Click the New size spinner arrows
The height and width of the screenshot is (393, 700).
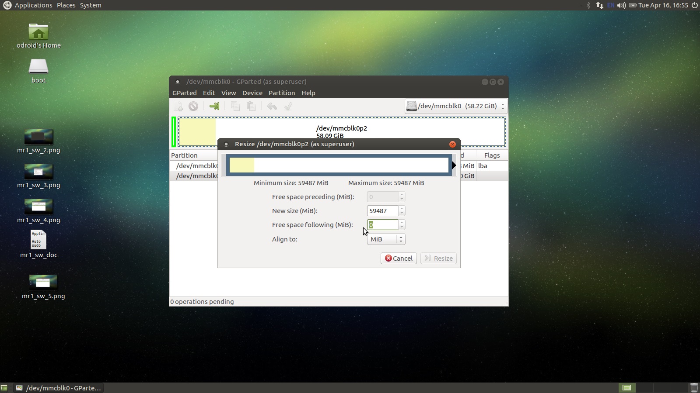click(x=402, y=211)
